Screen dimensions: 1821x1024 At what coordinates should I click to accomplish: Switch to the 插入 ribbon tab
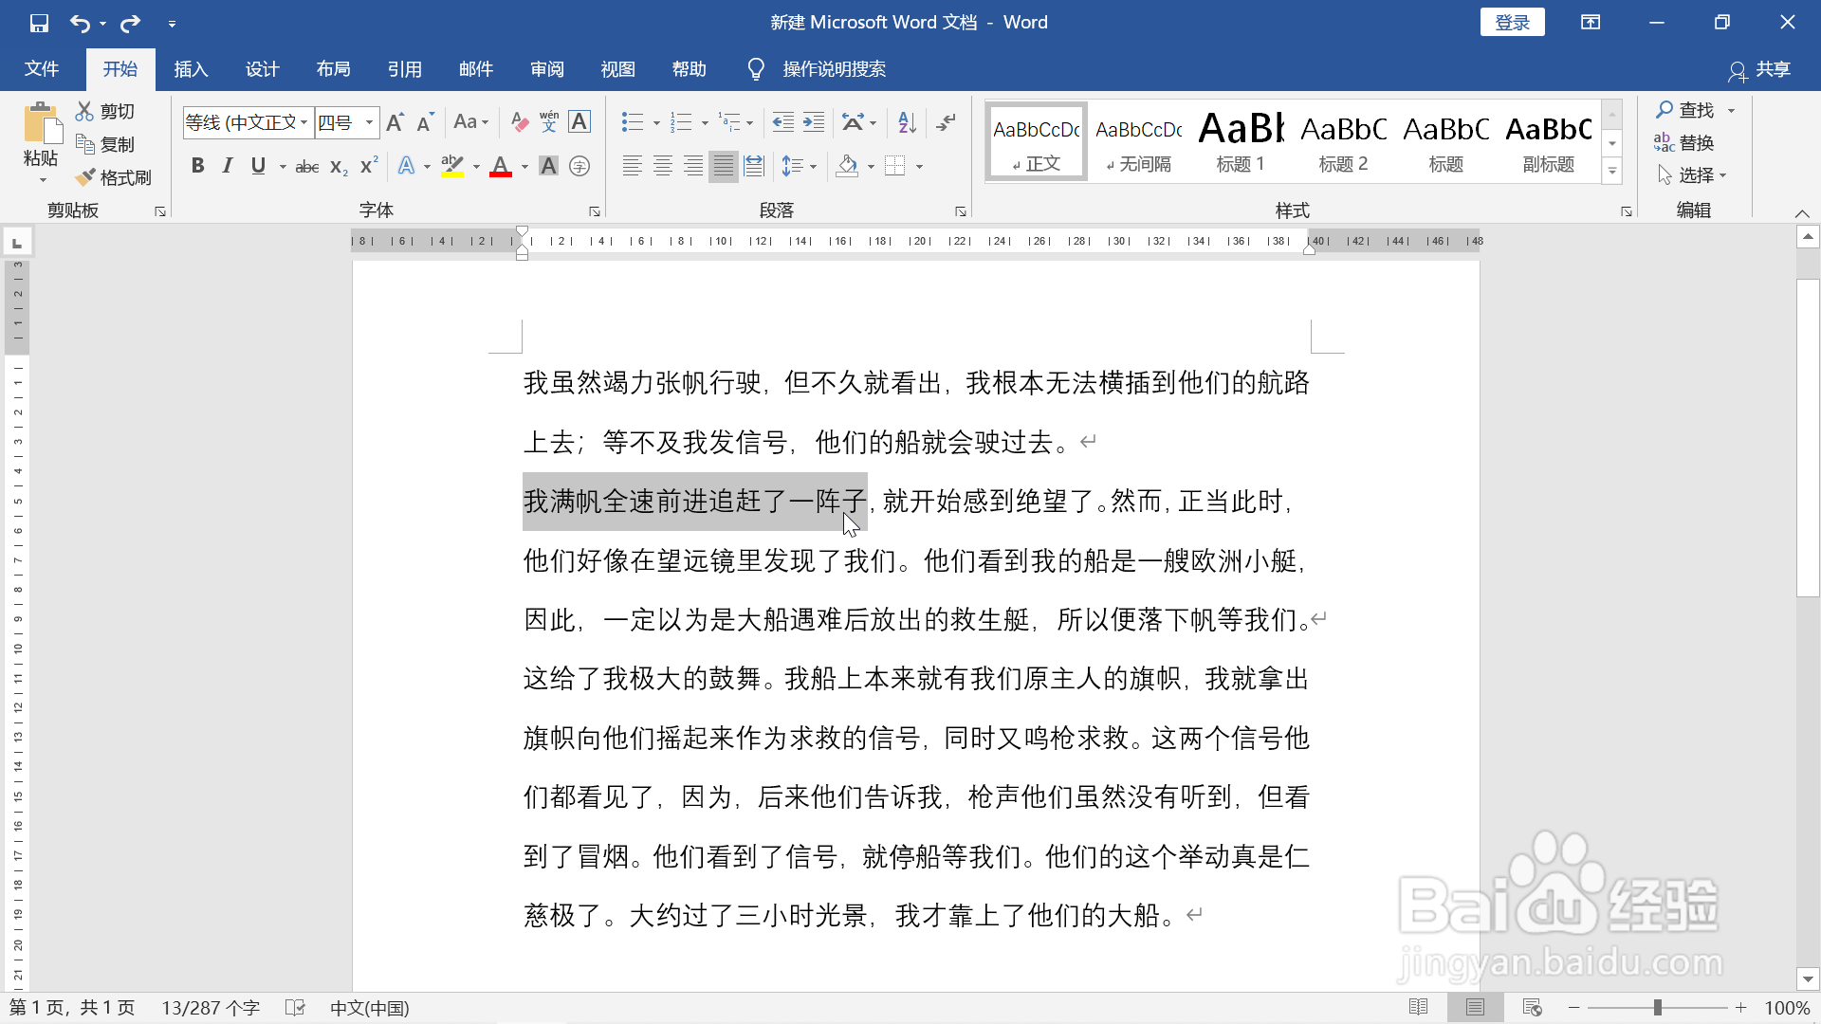[x=190, y=68]
